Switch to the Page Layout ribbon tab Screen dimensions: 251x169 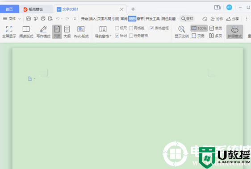pyautogui.click(x=104, y=19)
